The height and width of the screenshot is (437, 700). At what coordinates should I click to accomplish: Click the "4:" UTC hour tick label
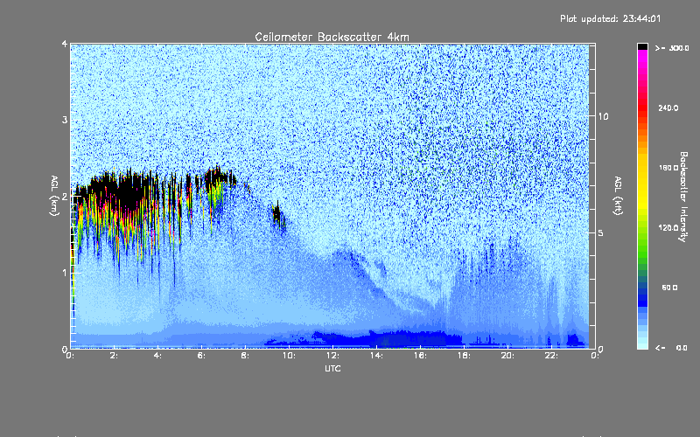(158, 356)
